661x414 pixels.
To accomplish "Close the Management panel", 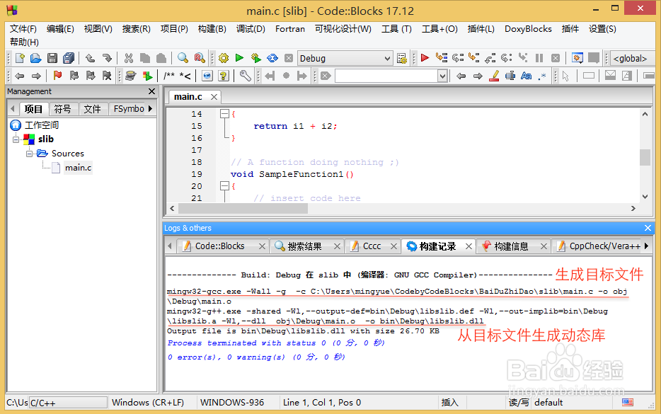I will click(151, 91).
